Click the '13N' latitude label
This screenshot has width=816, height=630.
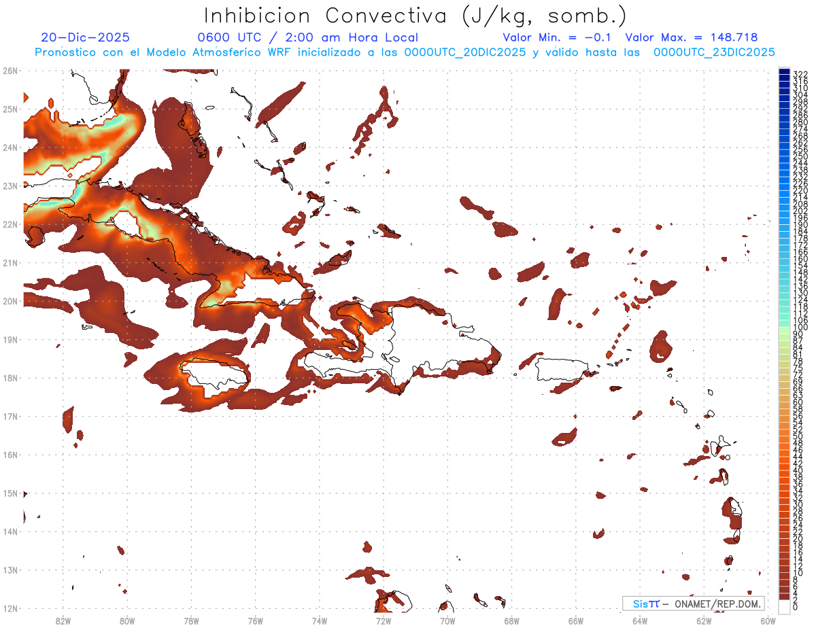tap(10, 570)
